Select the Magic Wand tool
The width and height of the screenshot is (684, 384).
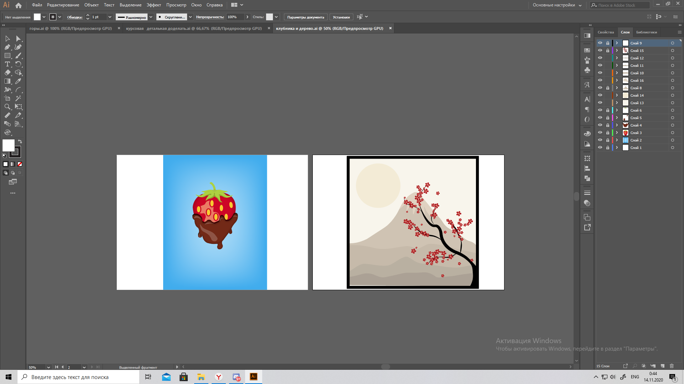18,98
